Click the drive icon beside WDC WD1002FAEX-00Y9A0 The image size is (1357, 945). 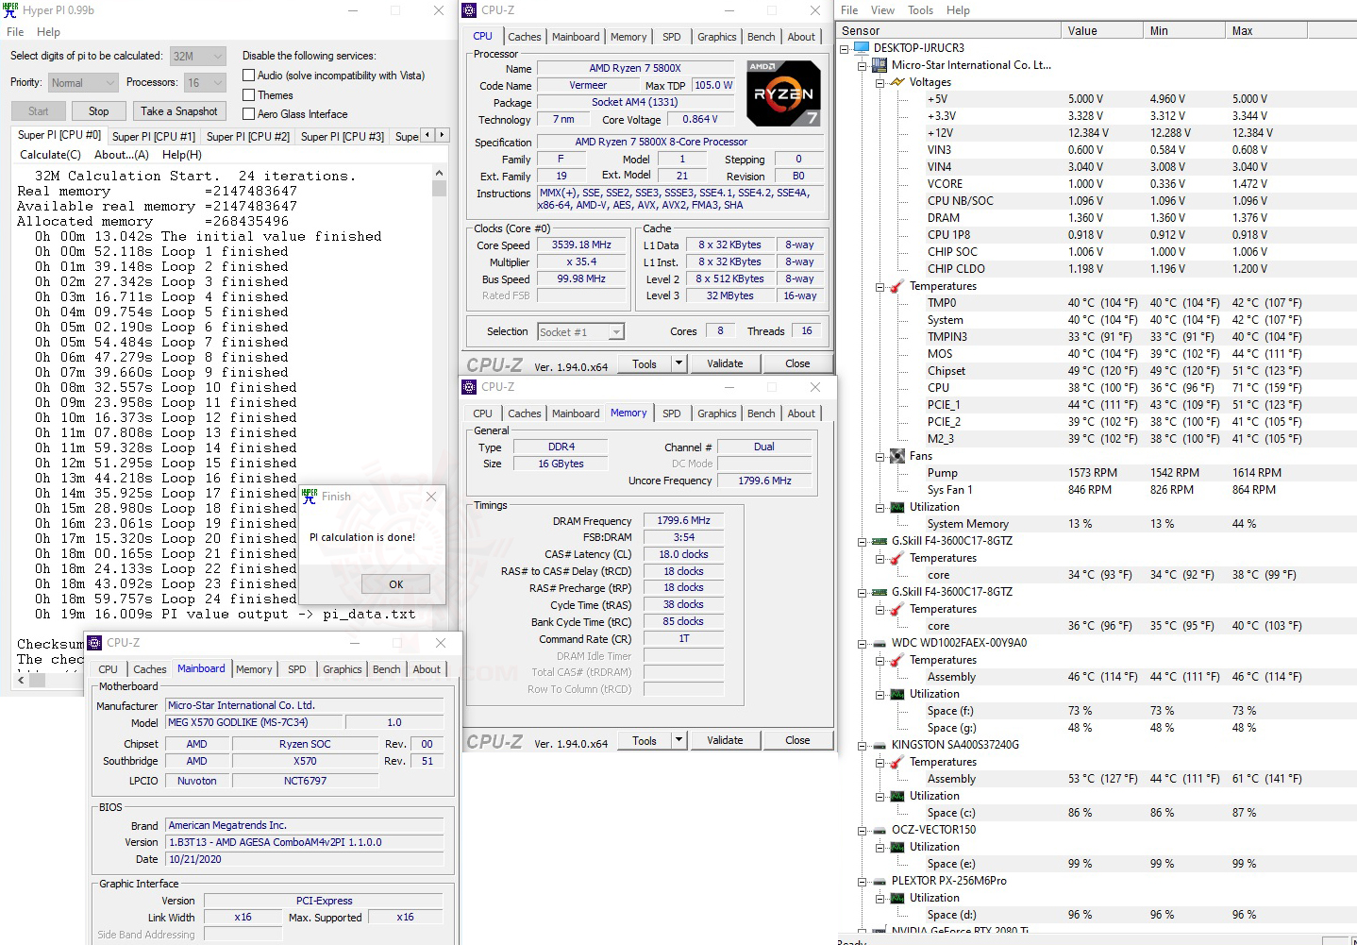click(880, 643)
